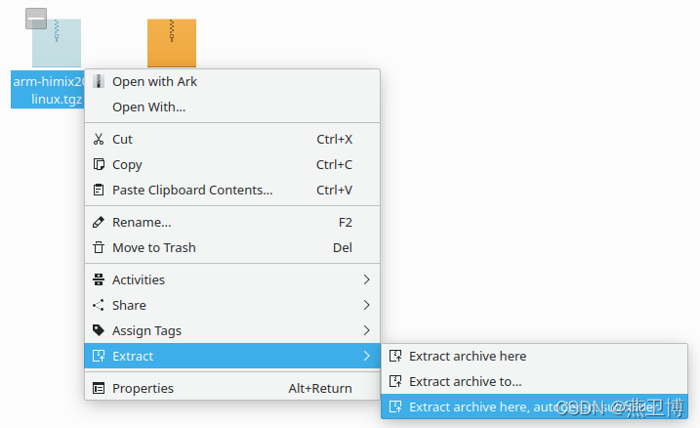Screen dimensions: 700x428
Task: Click the Share nodes icon
Action: tap(99, 305)
